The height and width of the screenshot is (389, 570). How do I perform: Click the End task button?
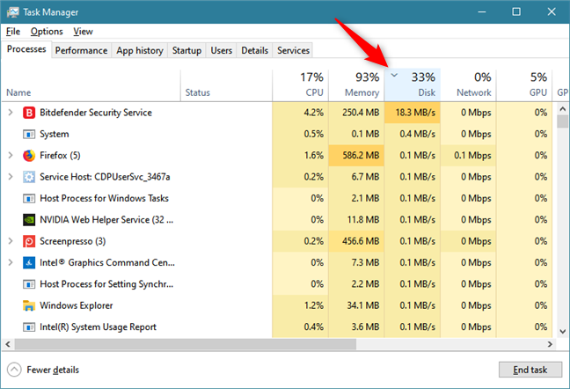[530, 370]
